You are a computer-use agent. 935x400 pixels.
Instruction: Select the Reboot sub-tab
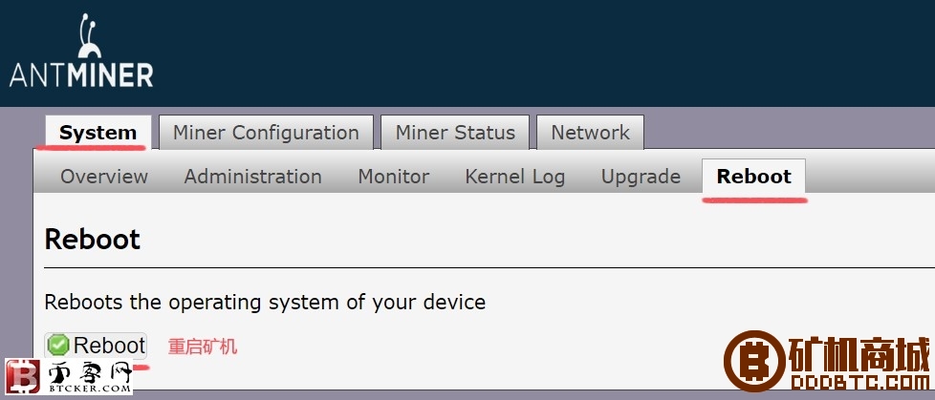753,177
